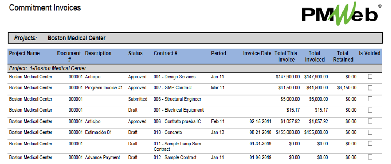Check Is Voided for Sample Lump Sum Contract
The image size is (391, 164).
pos(370,143)
